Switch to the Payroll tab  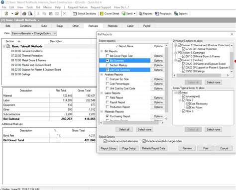pyautogui.click(x=147, y=26)
